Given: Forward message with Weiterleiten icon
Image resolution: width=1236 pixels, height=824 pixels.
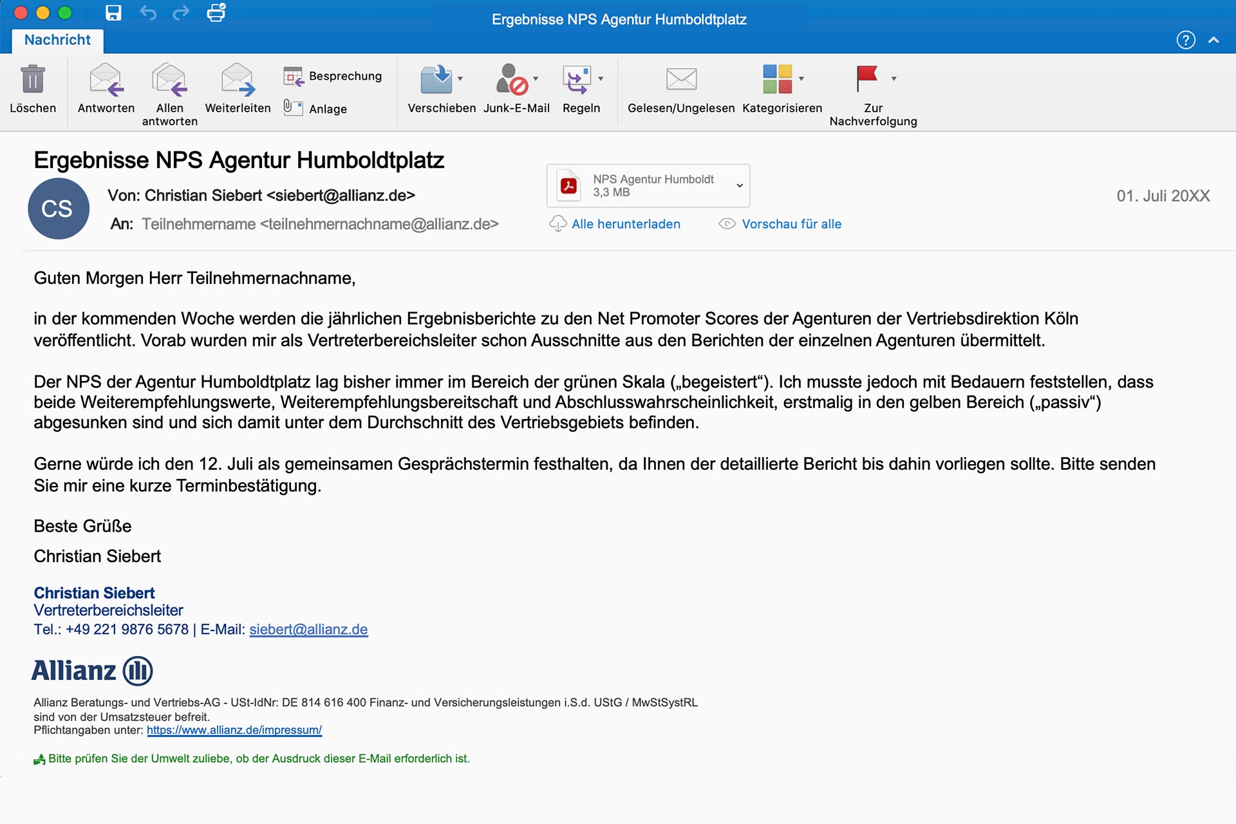Looking at the screenshot, I should coord(238,80).
